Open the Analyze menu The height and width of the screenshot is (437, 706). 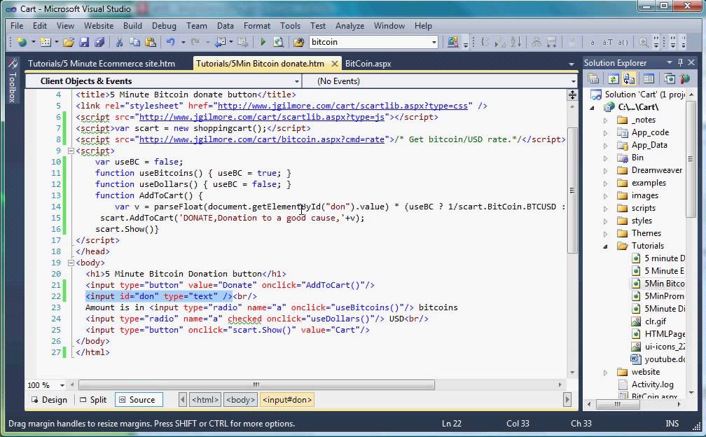pos(350,26)
